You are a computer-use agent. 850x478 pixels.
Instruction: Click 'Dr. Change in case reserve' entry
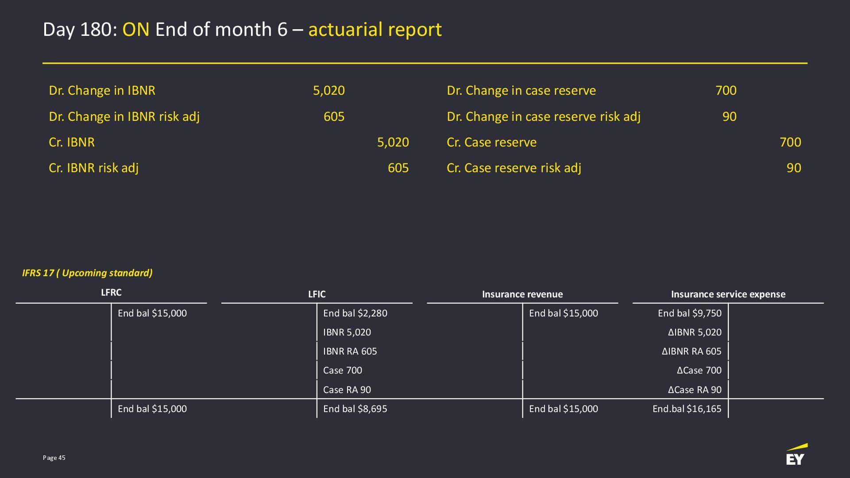click(521, 90)
